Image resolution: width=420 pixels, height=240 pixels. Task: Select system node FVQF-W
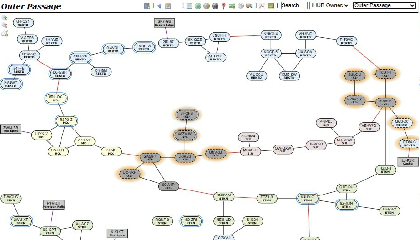(x=144, y=47)
